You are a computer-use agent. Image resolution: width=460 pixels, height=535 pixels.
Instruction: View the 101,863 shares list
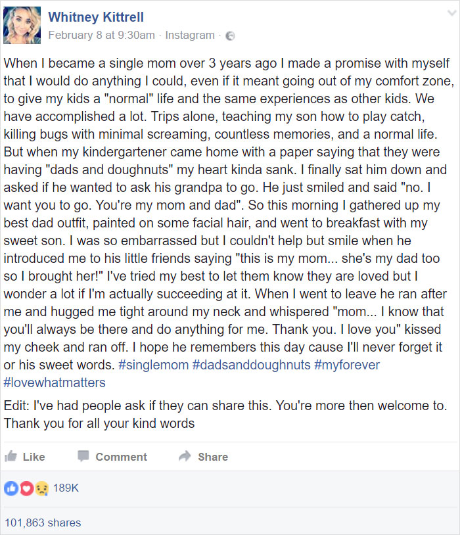pyautogui.click(x=43, y=523)
